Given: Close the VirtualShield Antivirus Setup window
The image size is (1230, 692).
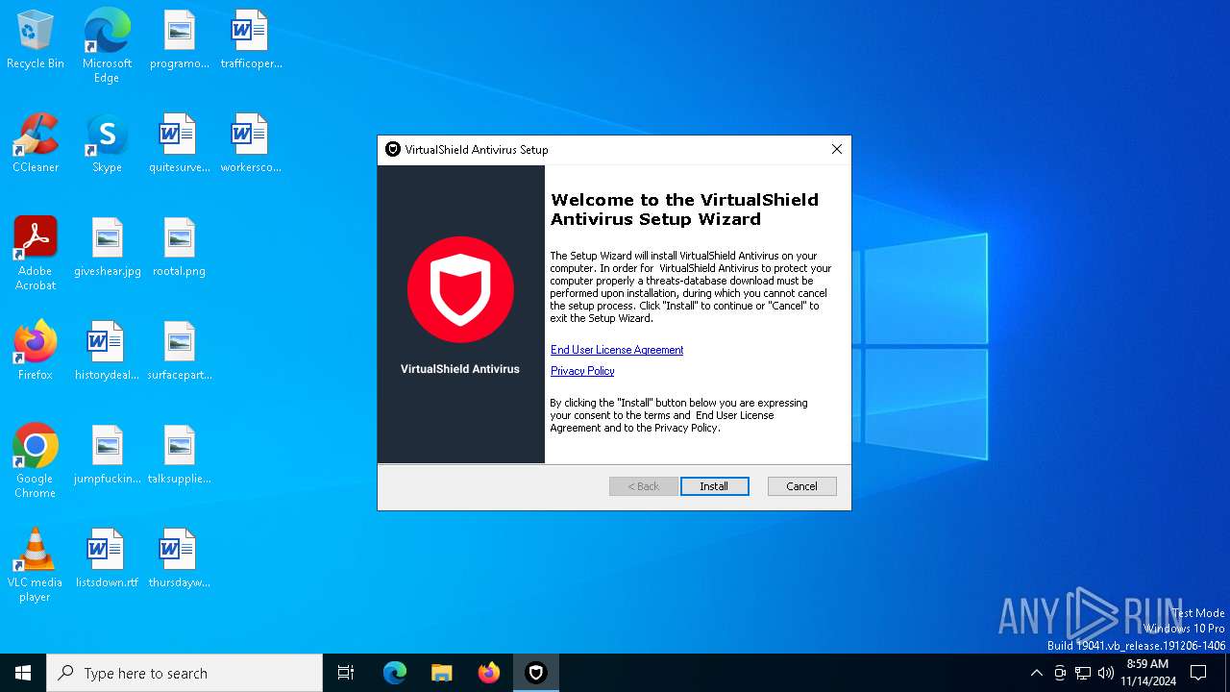Looking at the screenshot, I should [836, 149].
